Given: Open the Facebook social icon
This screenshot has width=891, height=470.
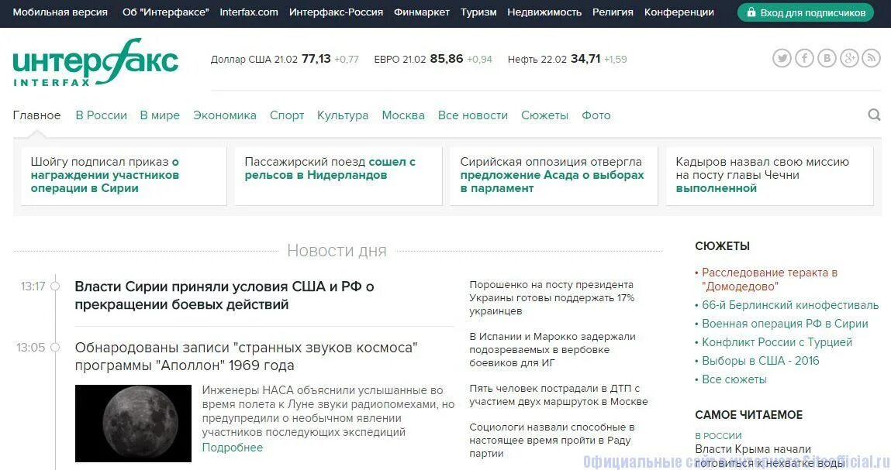Looking at the screenshot, I should point(804,58).
